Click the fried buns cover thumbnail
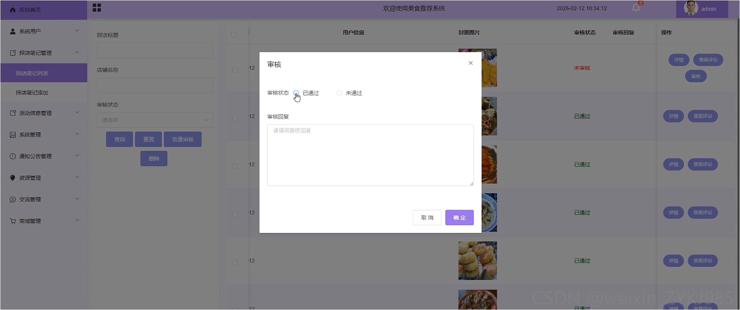 477,261
